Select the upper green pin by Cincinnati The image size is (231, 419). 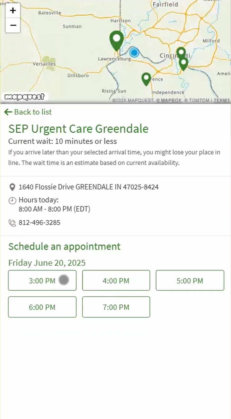coord(181,53)
